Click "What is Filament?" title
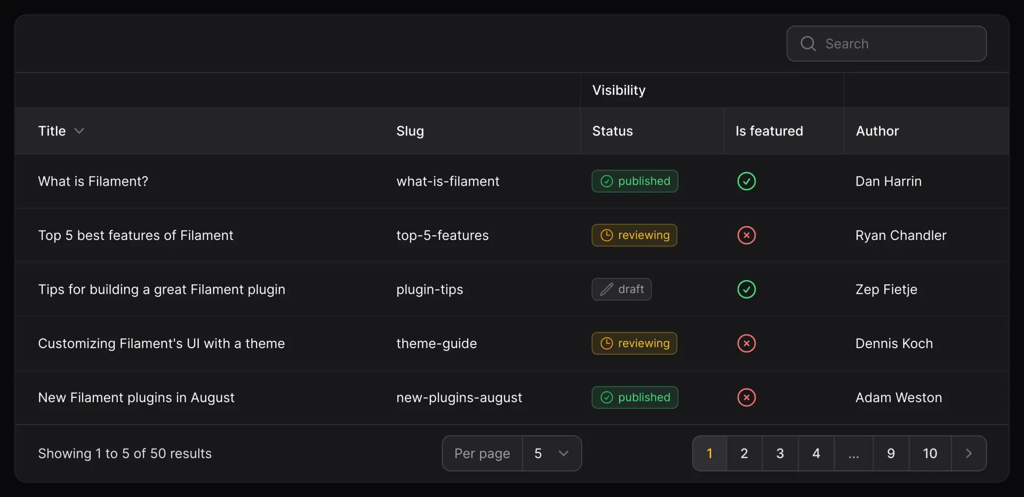1024x497 pixels. pos(93,181)
